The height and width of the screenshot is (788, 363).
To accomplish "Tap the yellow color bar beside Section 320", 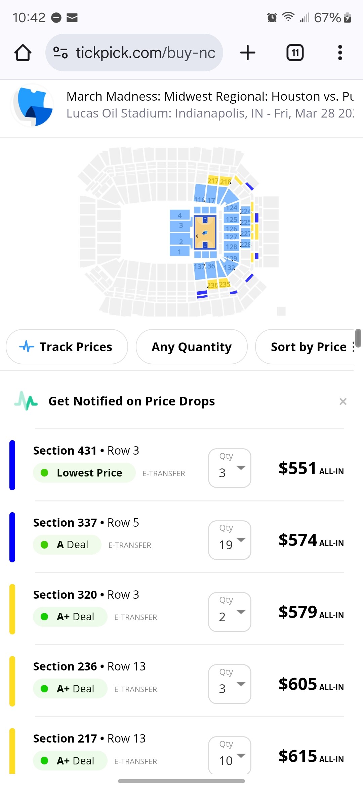I will pos(12,609).
